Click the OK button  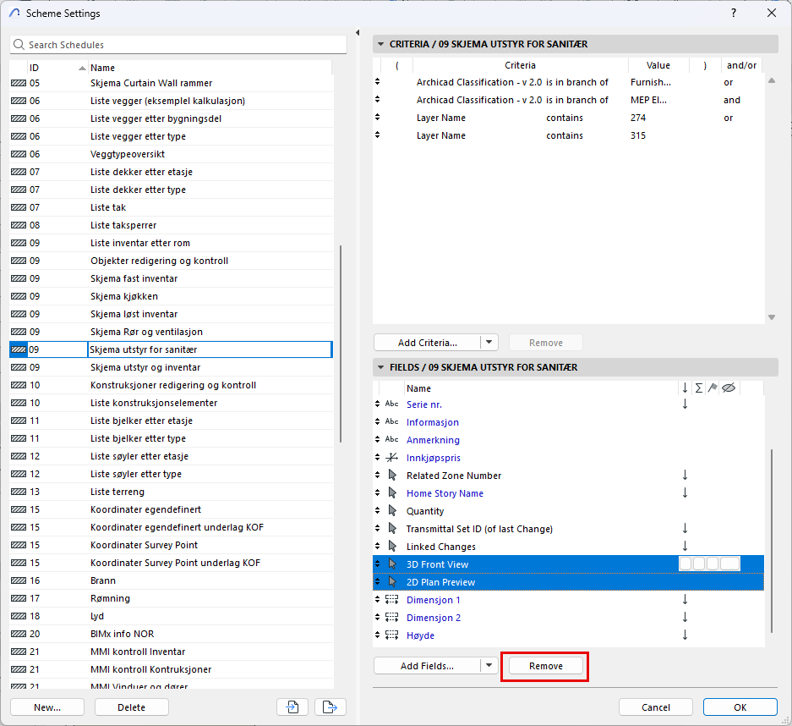click(x=740, y=707)
